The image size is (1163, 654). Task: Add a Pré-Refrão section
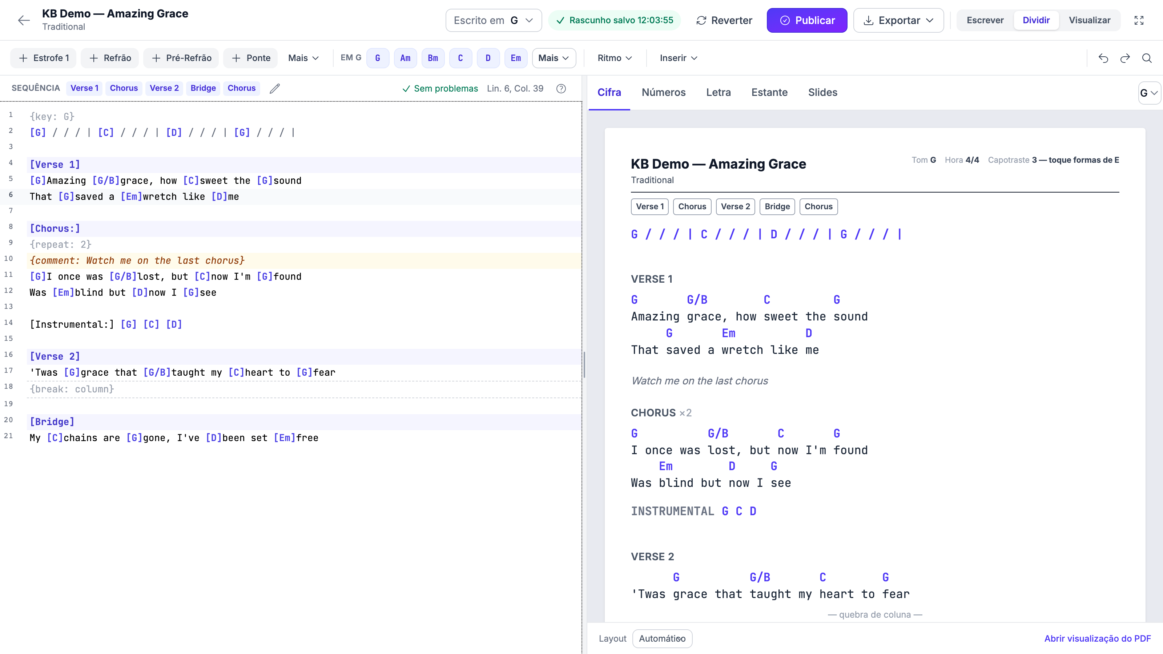coord(181,58)
